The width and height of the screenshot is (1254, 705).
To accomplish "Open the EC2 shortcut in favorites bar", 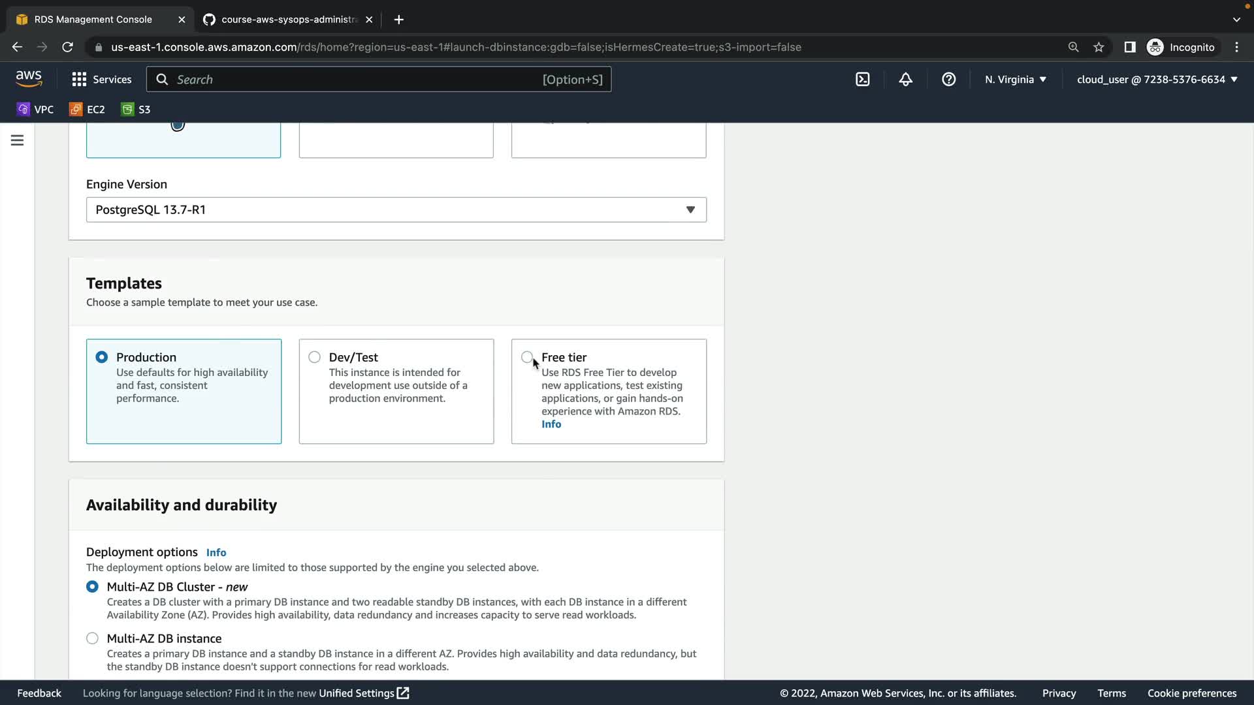I will coord(87,109).
